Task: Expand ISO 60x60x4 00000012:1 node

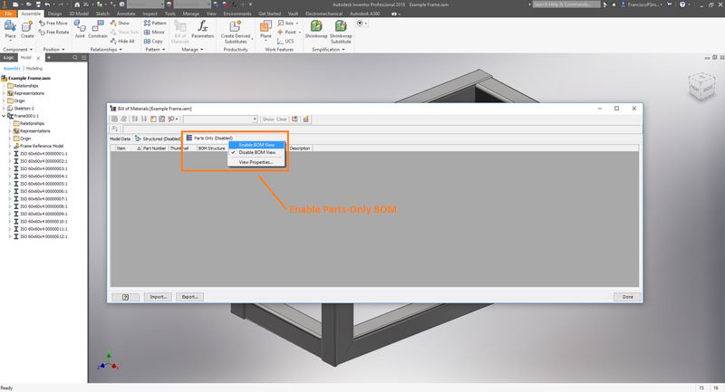Action: click(x=10, y=236)
